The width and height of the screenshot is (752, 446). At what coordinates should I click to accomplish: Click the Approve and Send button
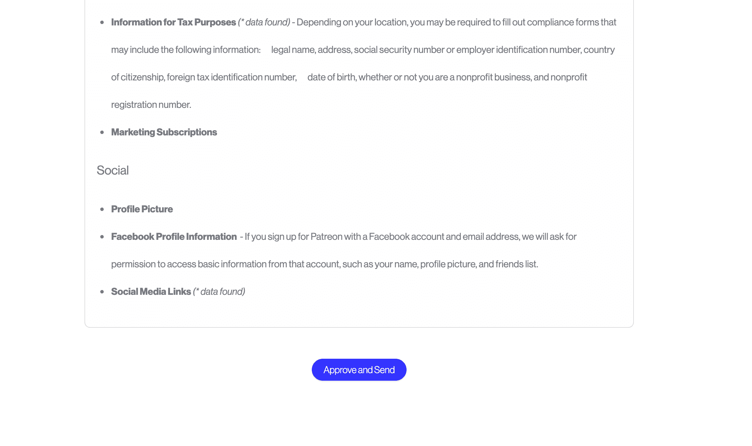tap(359, 370)
